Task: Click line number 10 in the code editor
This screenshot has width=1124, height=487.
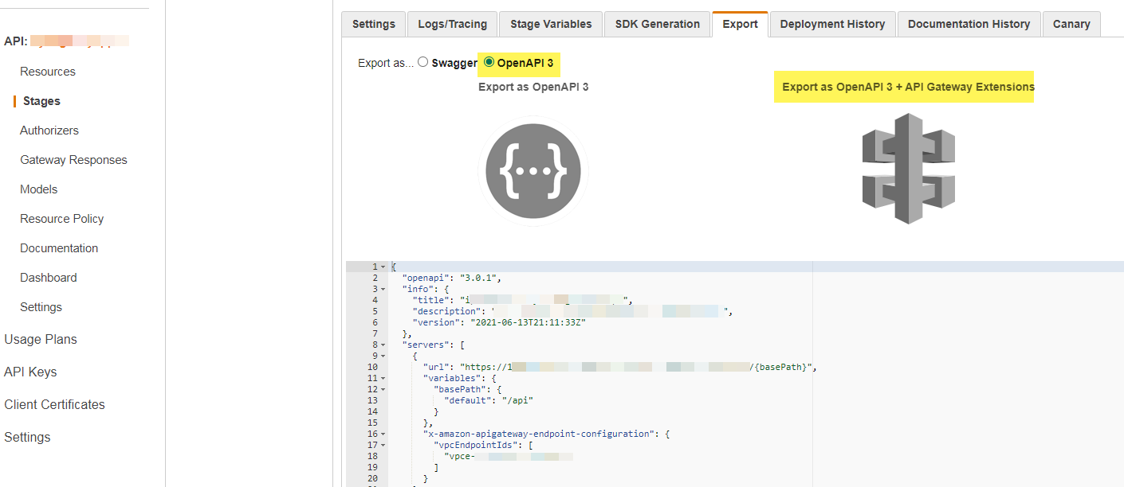Action: pos(375,367)
